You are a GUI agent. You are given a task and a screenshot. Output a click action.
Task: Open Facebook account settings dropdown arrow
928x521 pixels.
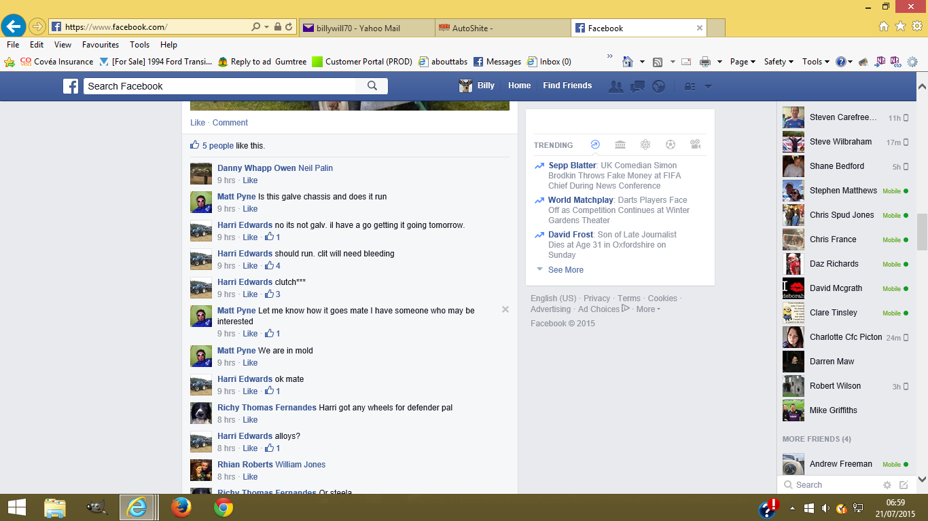click(708, 86)
